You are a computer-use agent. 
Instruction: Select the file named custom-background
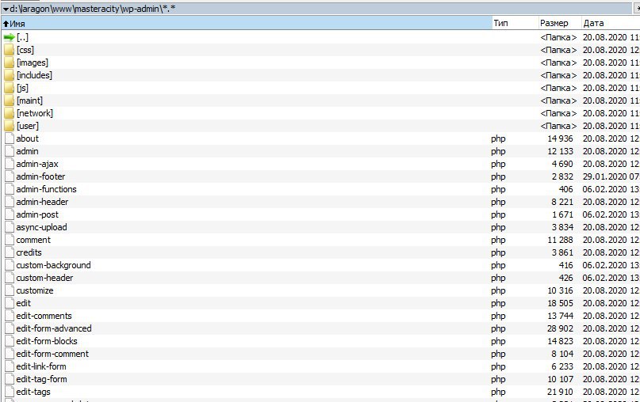click(x=53, y=265)
